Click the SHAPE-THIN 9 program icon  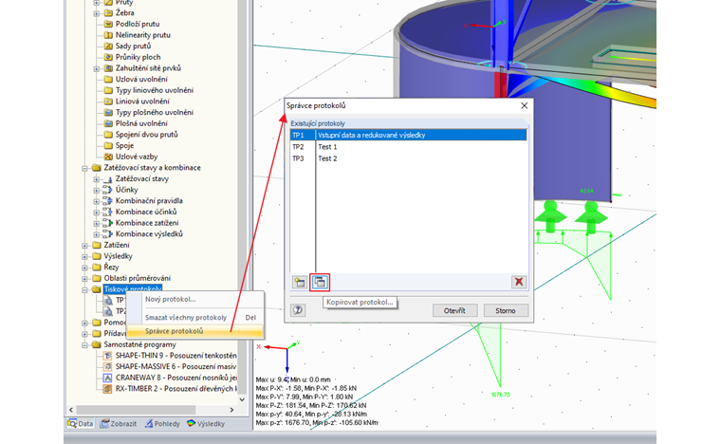pos(107,355)
